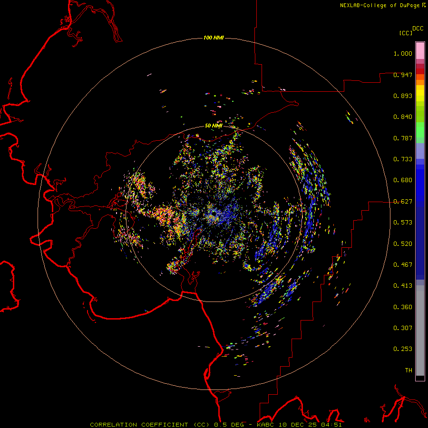Click the 0.680 legend value
The width and height of the screenshot is (428, 428).
[403, 180]
